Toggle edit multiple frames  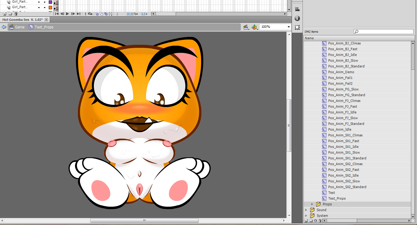pos(106,14)
